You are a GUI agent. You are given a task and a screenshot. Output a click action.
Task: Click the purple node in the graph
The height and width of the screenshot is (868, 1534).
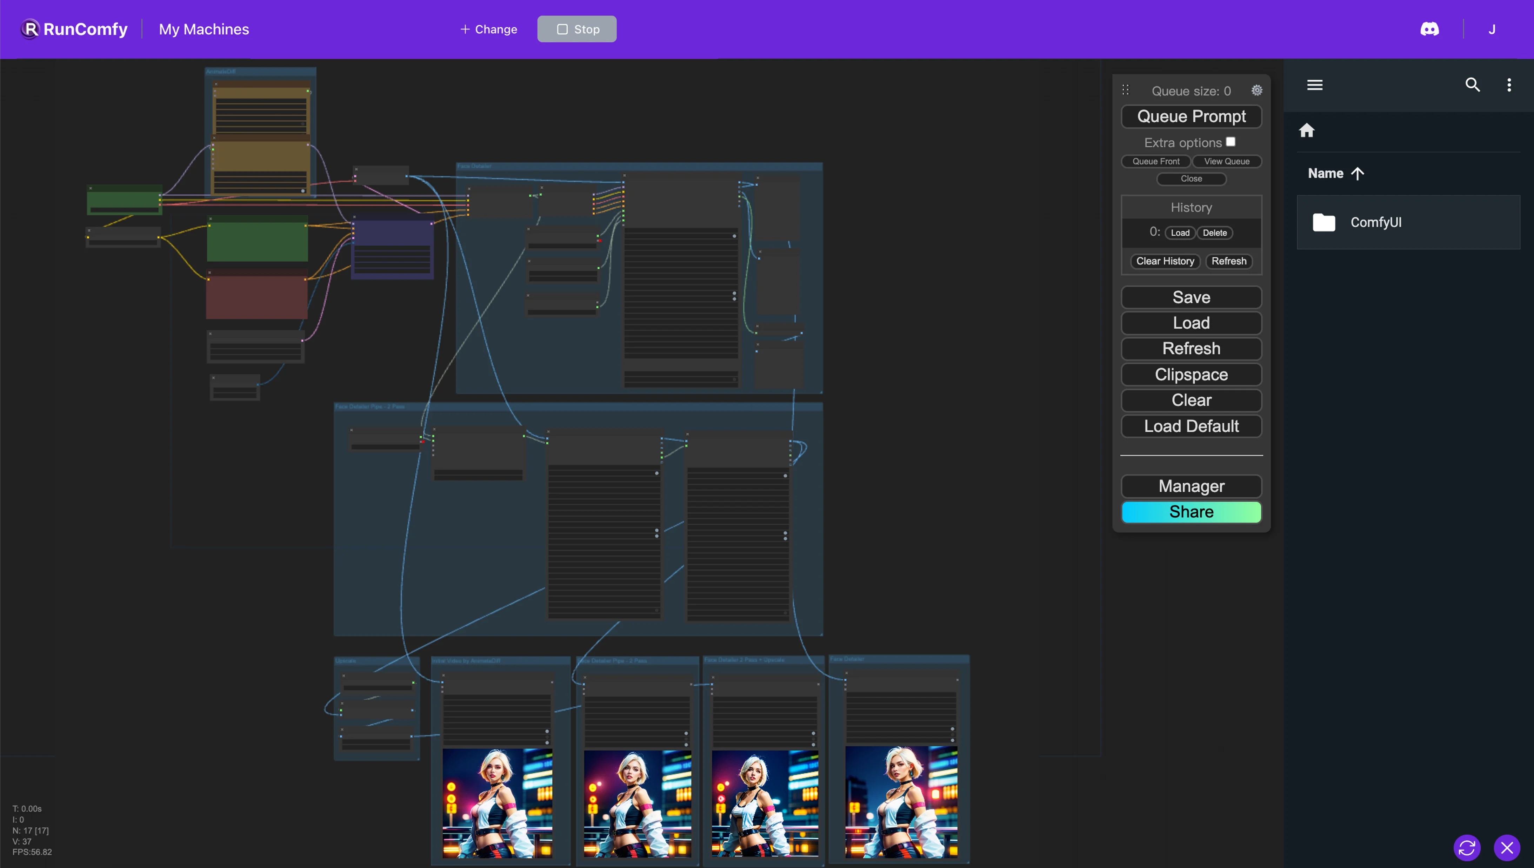pyautogui.click(x=392, y=248)
